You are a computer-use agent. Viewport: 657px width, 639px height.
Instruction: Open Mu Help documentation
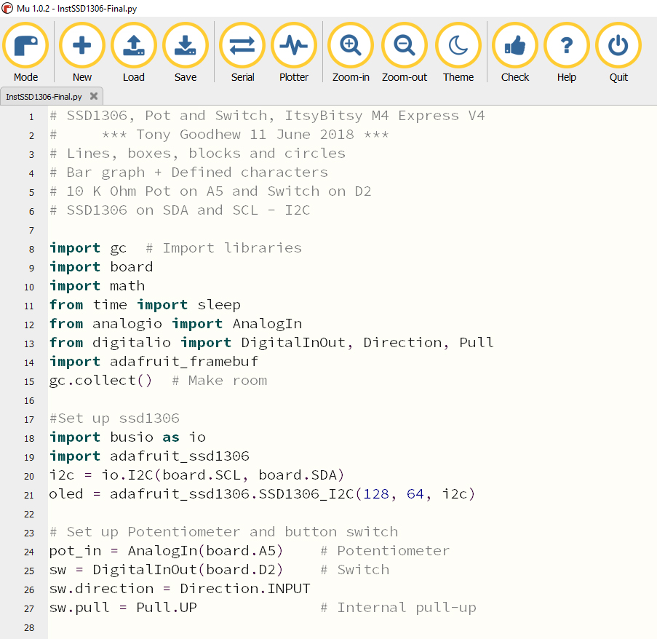566,44
